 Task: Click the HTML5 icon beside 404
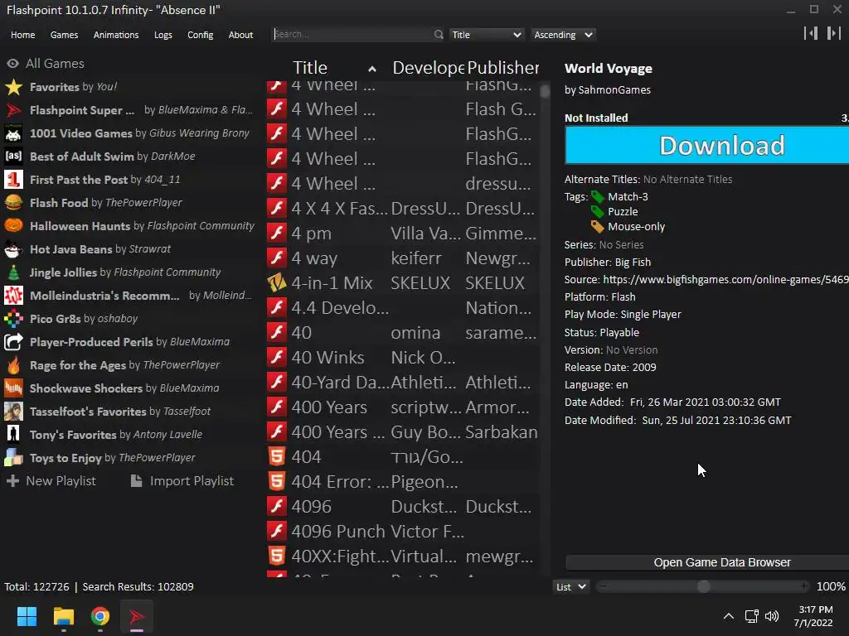pos(277,457)
